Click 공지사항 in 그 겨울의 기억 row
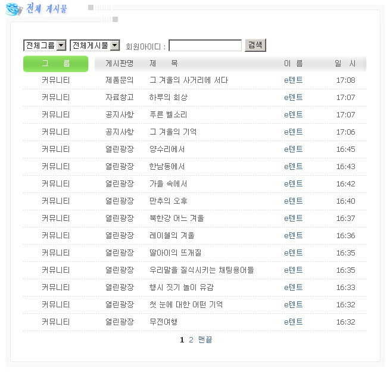This screenshot has width=390, height=374. (120, 132)
